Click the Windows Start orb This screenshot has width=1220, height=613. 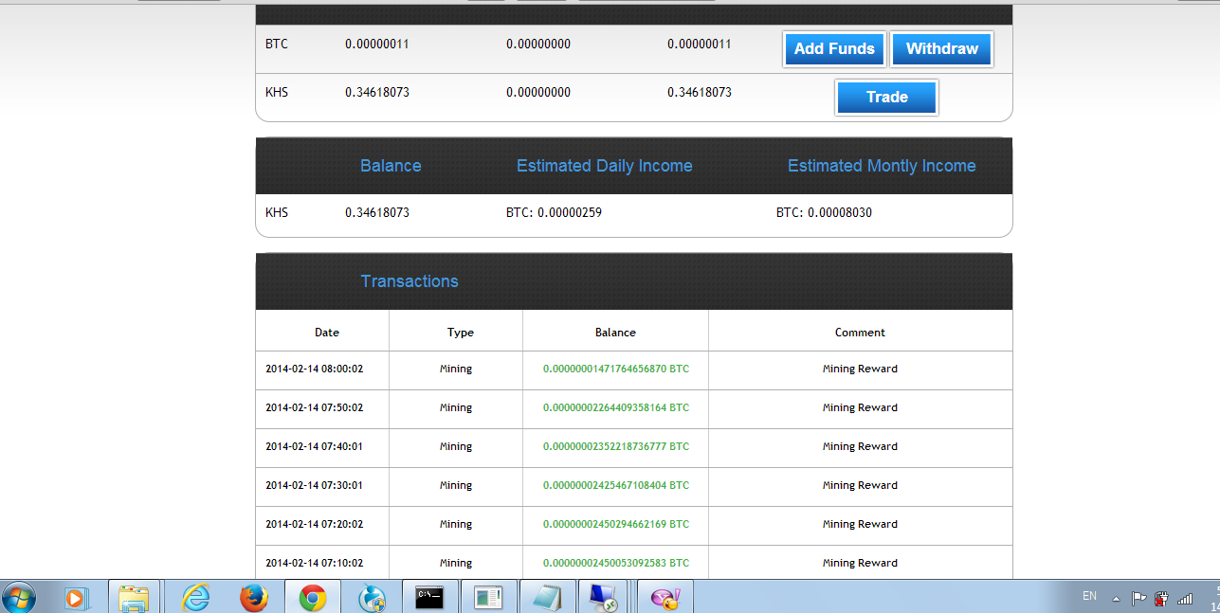[19, 597]
